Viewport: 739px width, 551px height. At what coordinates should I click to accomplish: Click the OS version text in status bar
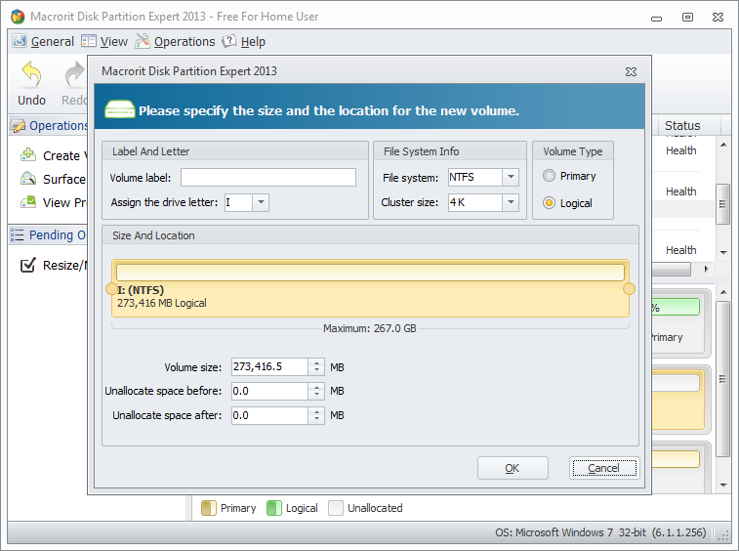point(600,532)
